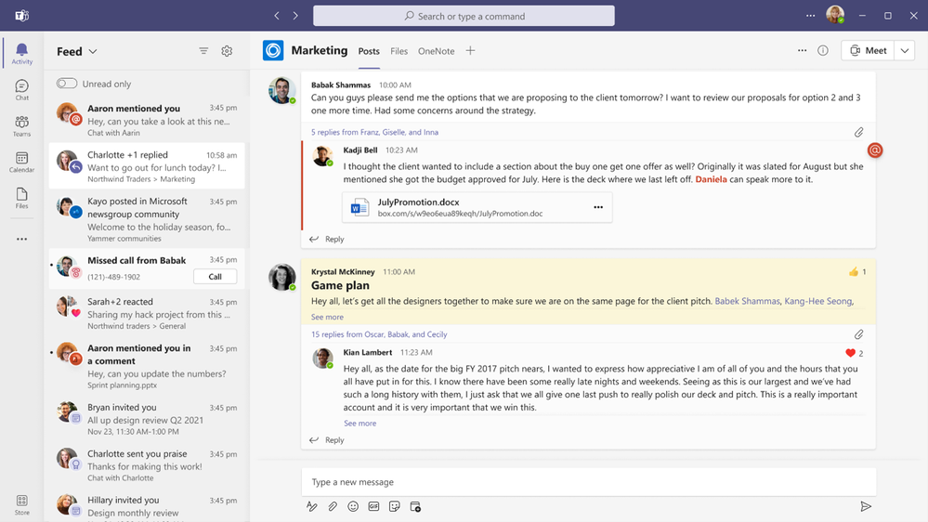Viewport: 928px width, 522px height.
Task: Expand the Feed dropdown chevron
Action: [x=93, y=51]
